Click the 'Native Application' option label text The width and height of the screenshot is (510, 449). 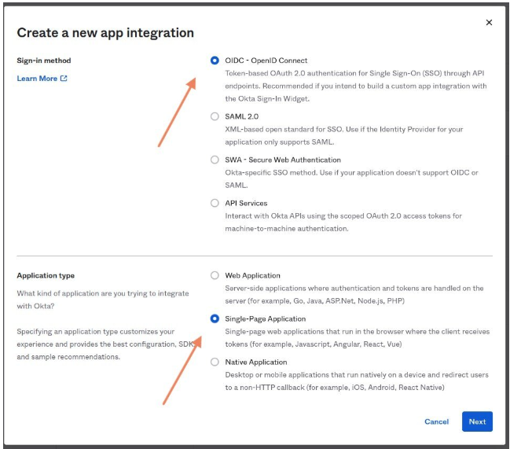256,362
